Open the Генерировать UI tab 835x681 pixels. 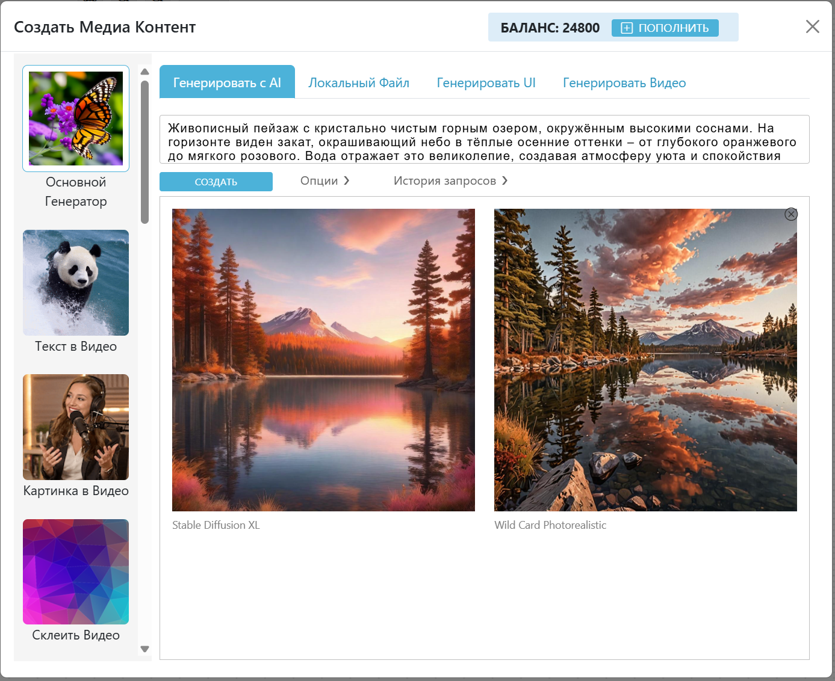click(x=486, y=83)
